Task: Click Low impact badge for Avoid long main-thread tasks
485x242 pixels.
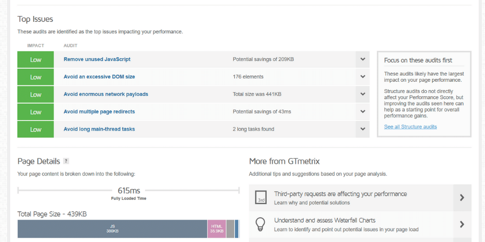Action: pyautogui.click(x=36, y=129)
